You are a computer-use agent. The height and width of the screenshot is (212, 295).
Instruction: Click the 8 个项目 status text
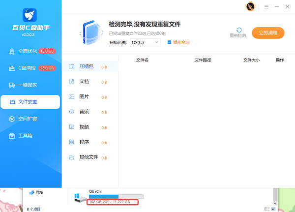(33, 209)
